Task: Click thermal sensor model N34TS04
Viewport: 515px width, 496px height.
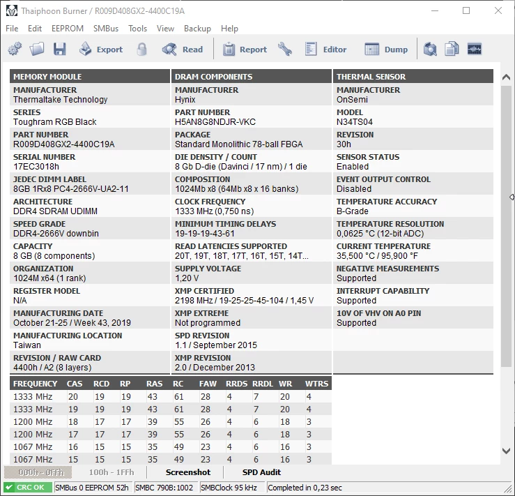Action: pyautogui.click(x=355, y=122)
